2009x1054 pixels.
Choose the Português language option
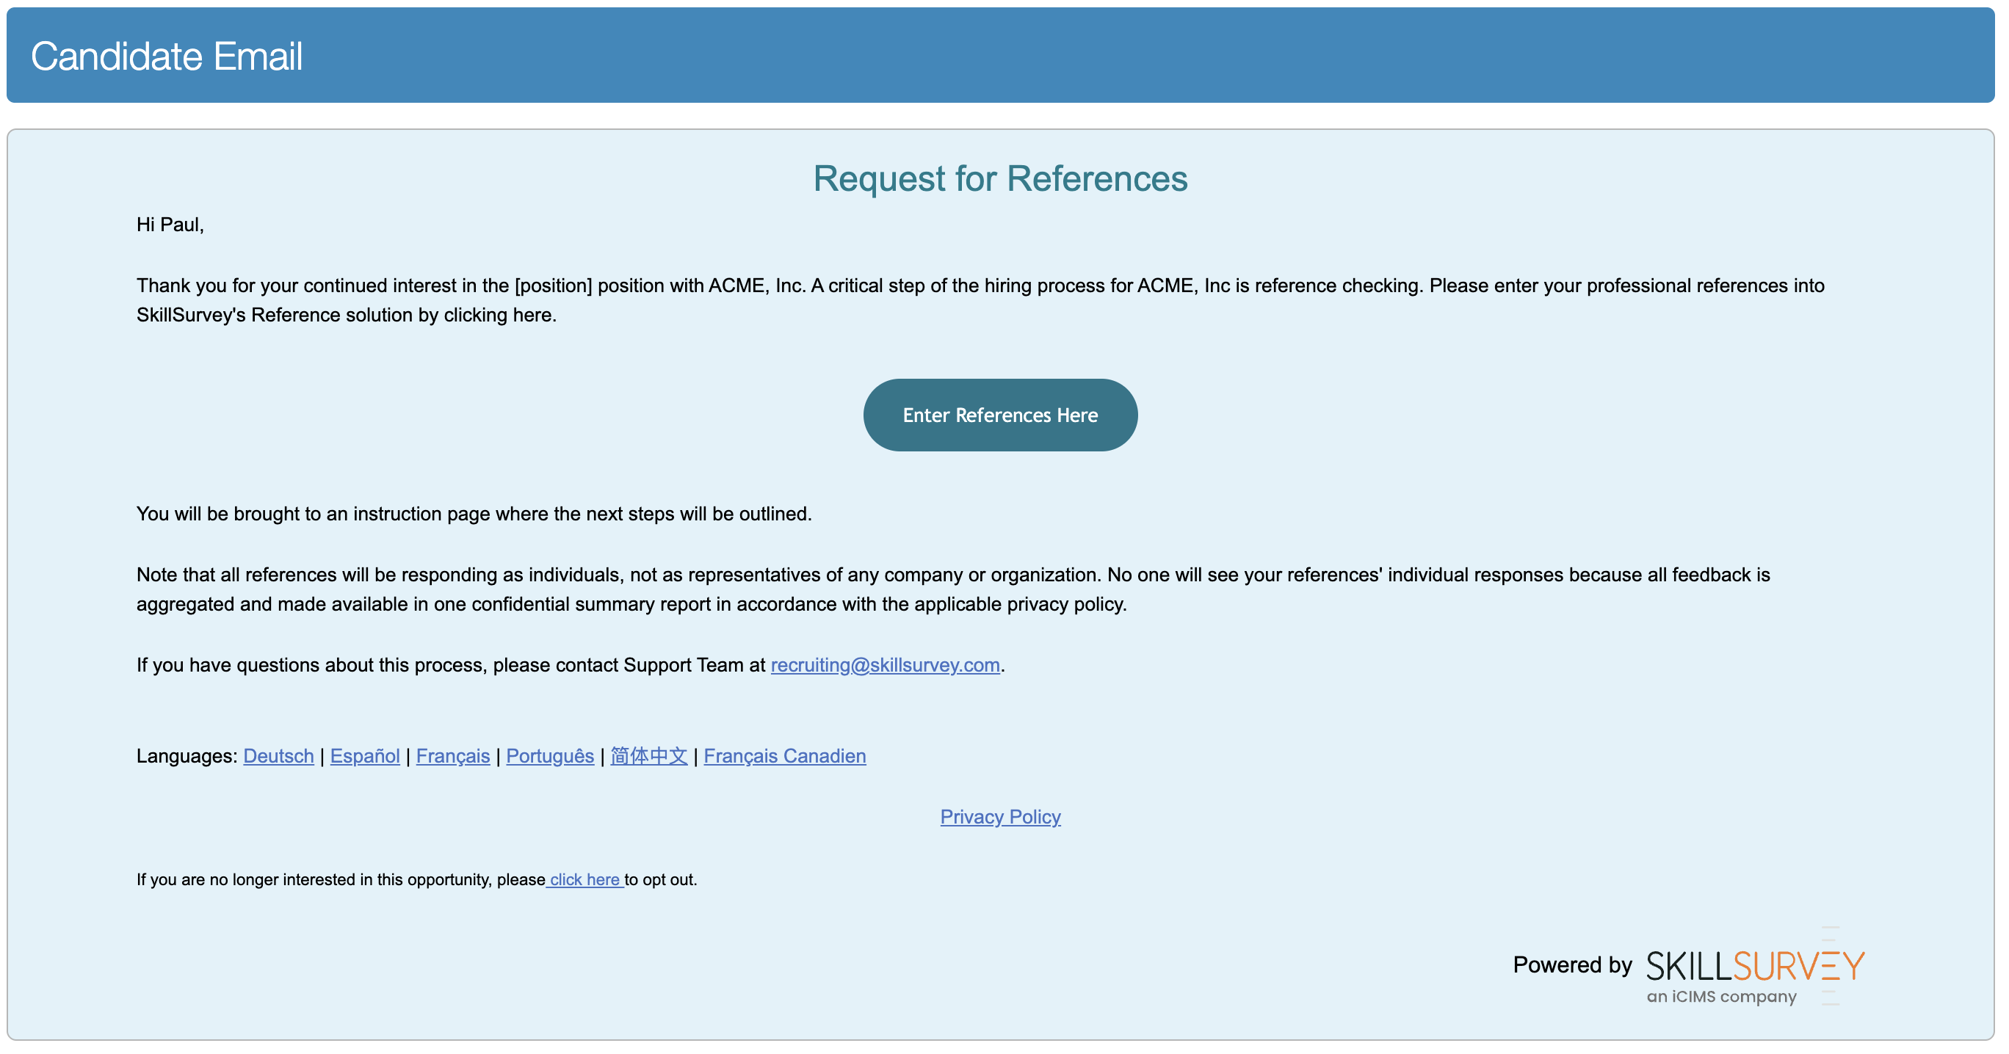[549, 756]
